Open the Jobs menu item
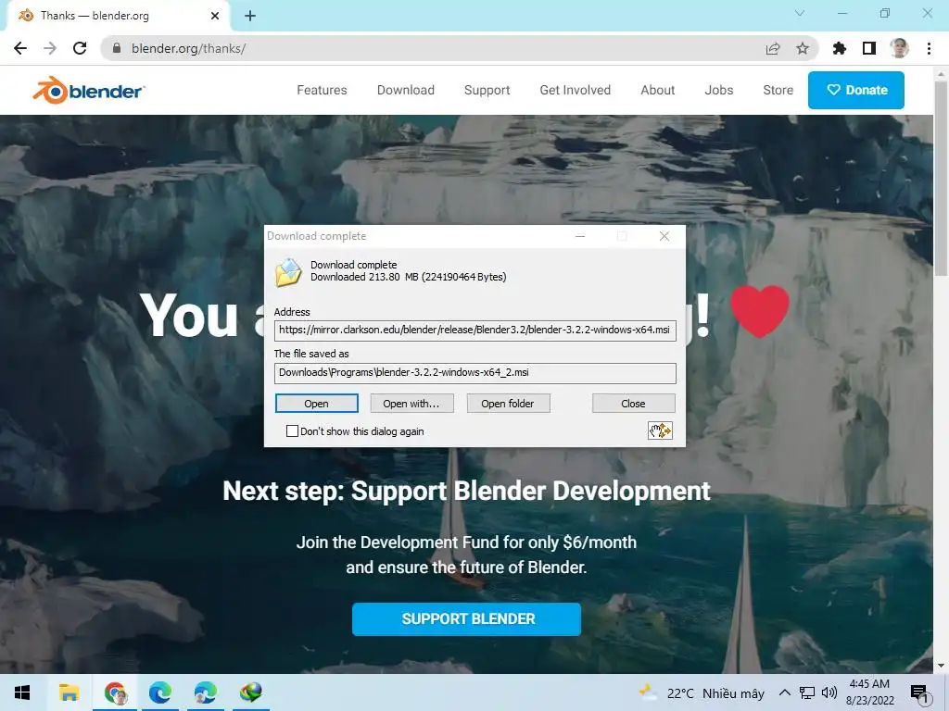This screenshot has width=949, height=711. (719, 90)
